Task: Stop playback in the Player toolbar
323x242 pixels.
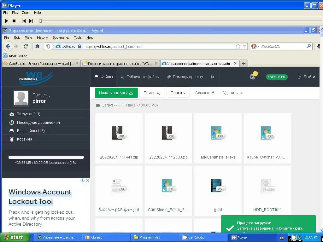Action: [14, 21]
